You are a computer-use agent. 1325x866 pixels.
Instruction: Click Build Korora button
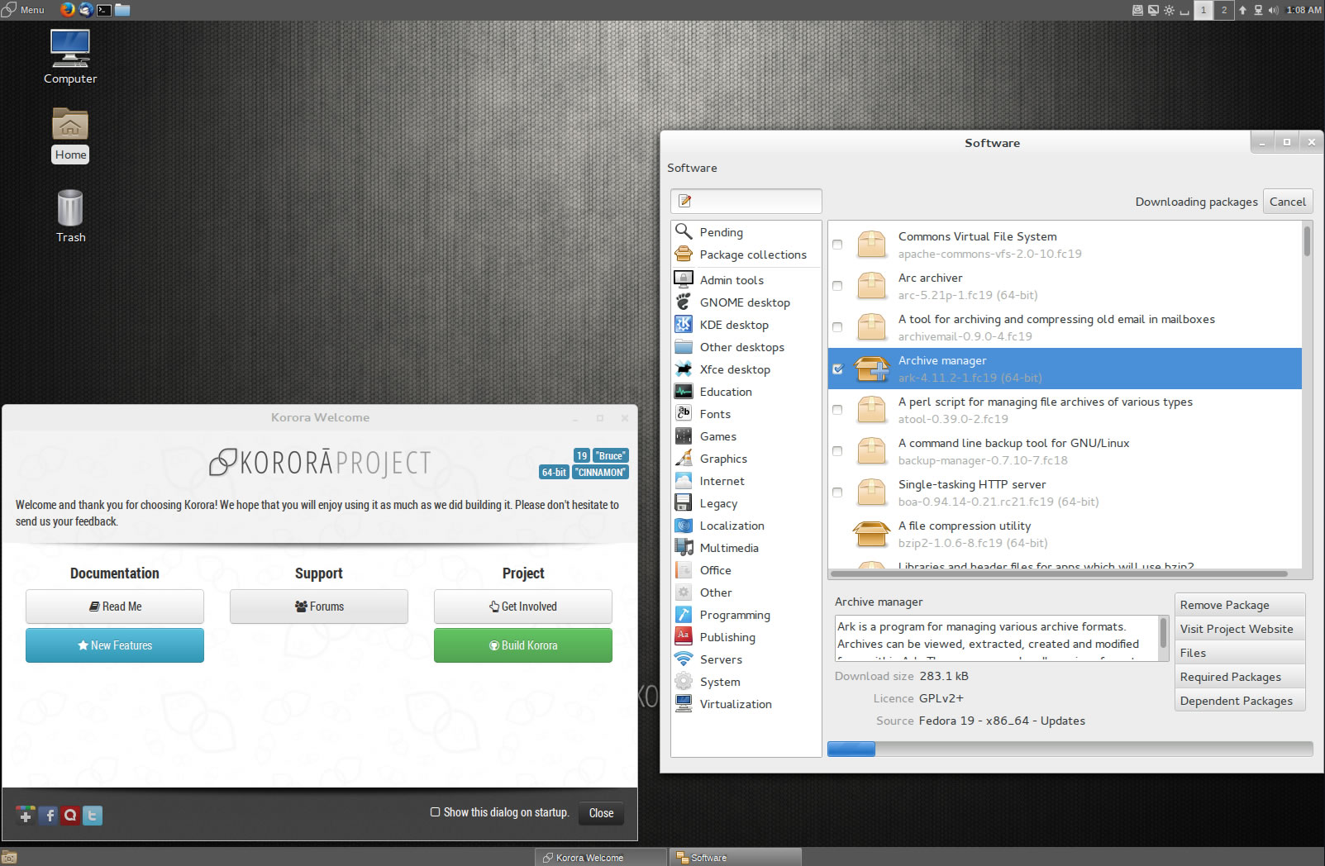pyautogui.click(x=523, y=645)
